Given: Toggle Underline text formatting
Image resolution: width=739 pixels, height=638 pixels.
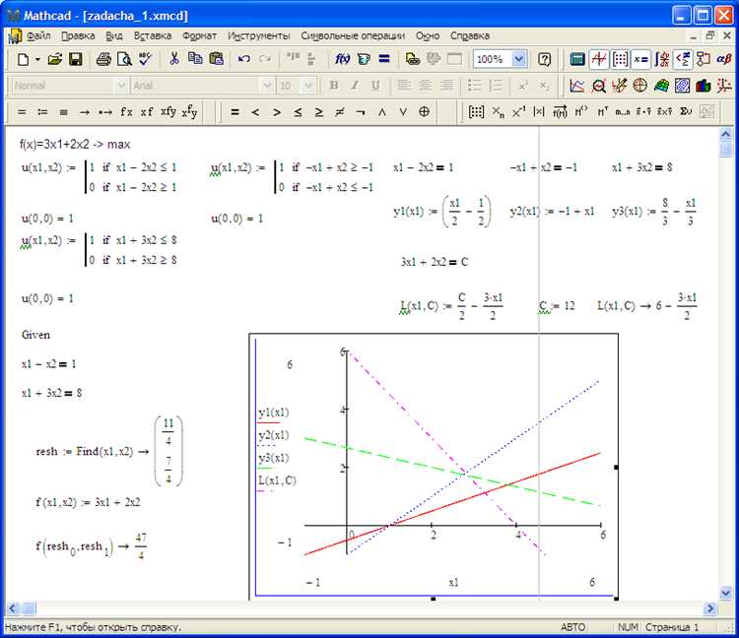Looking at the screenshot, I should click(x=375, y=86).
